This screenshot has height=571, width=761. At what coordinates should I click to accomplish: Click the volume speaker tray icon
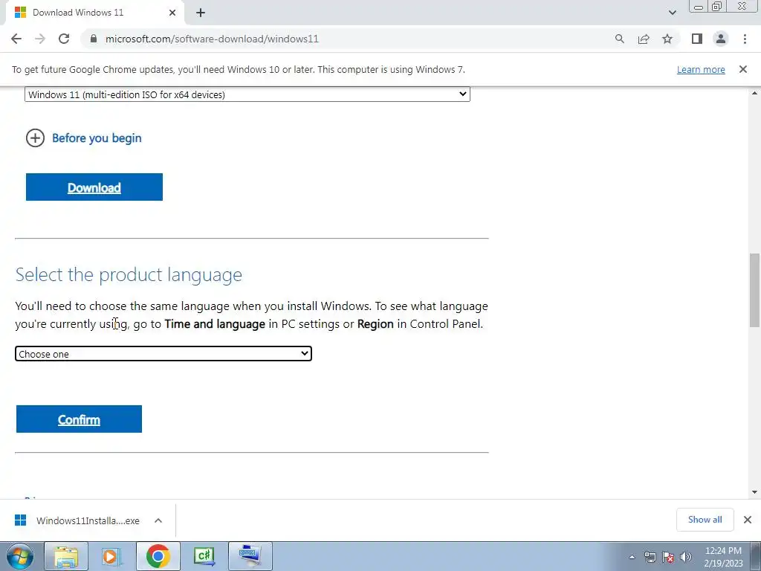(686, 557)
